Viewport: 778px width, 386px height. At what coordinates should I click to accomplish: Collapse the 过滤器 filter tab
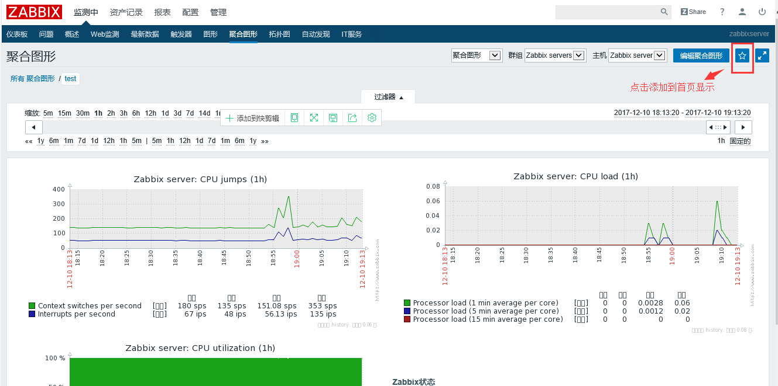[x=389, y=97]
